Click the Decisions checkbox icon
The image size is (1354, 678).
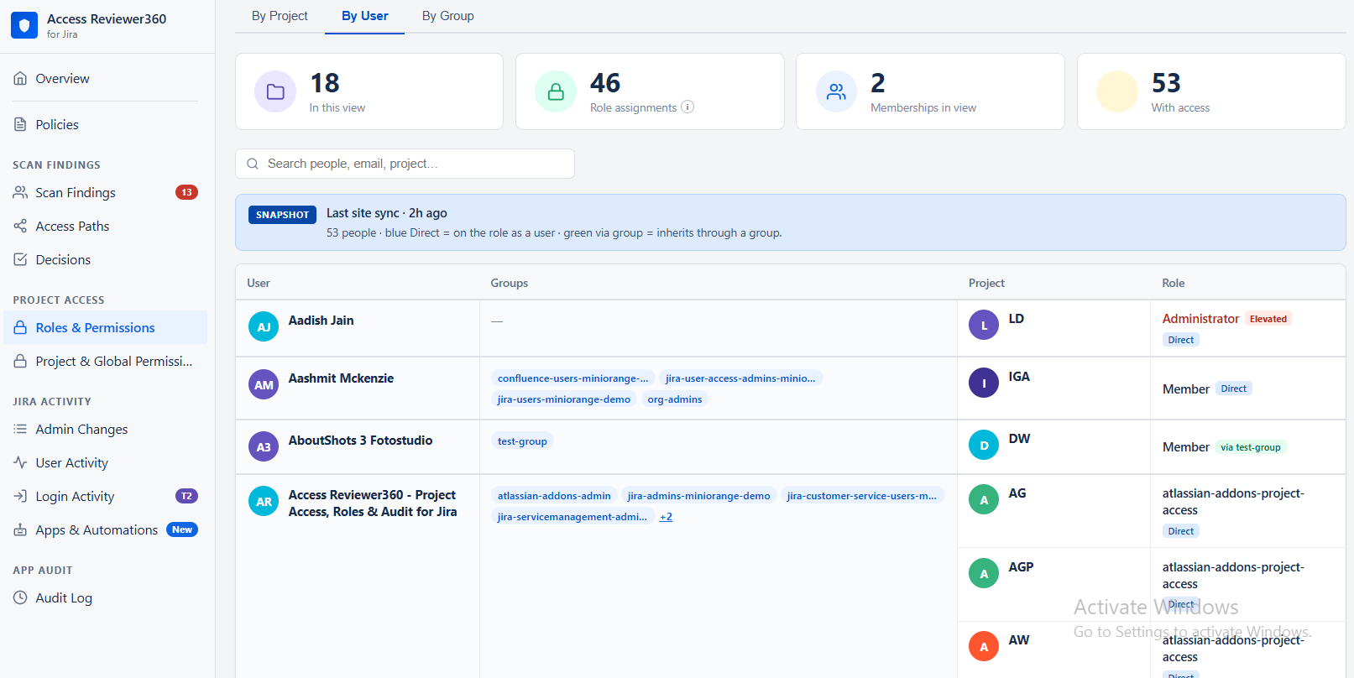(x=20, y=259)
